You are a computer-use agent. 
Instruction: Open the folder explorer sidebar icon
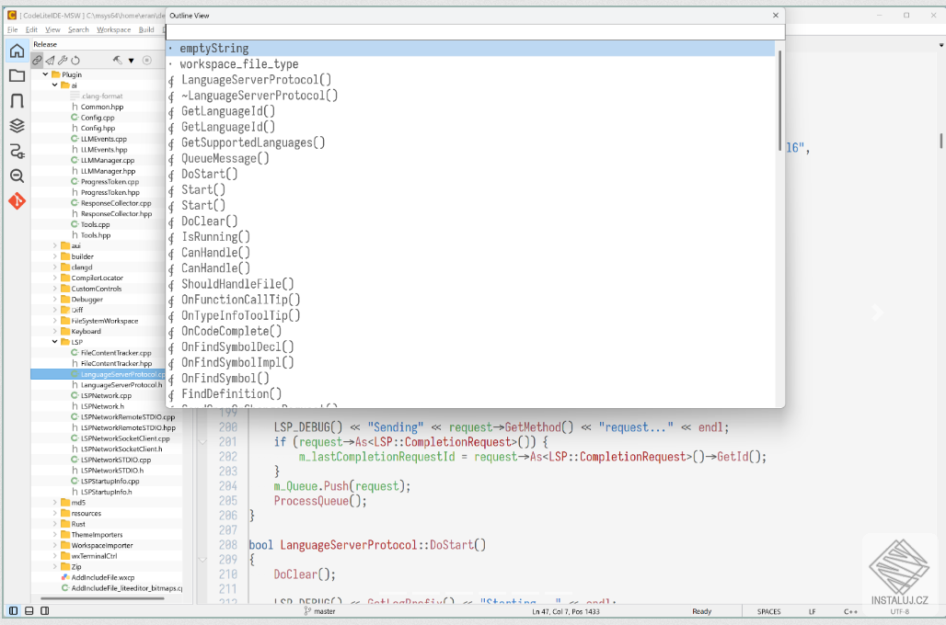coord(17,76)
